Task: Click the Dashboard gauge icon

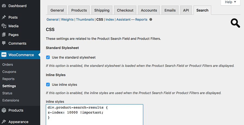Action: [4, 6]
